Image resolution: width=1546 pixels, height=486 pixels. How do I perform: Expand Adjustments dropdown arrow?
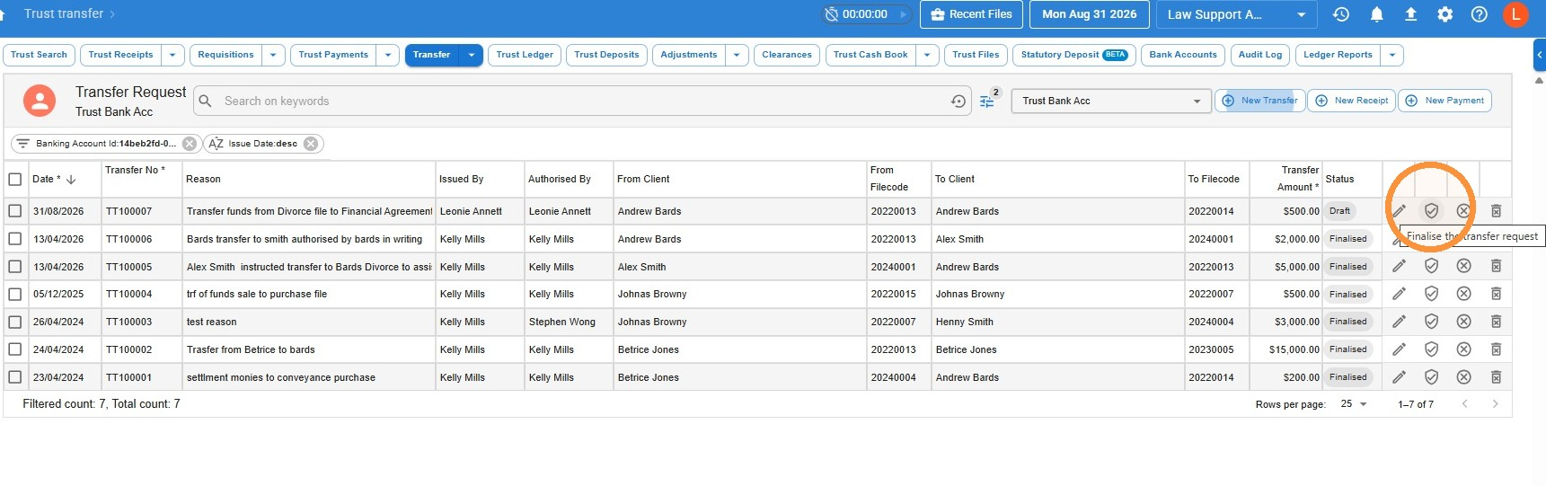[737, 55]
